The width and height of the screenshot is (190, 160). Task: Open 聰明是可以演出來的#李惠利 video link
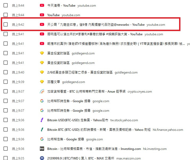pyautogui.click(x=95, y=34)
